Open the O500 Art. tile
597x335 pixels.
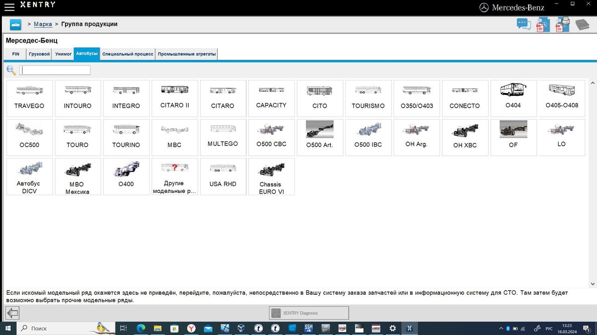(320, 137)
